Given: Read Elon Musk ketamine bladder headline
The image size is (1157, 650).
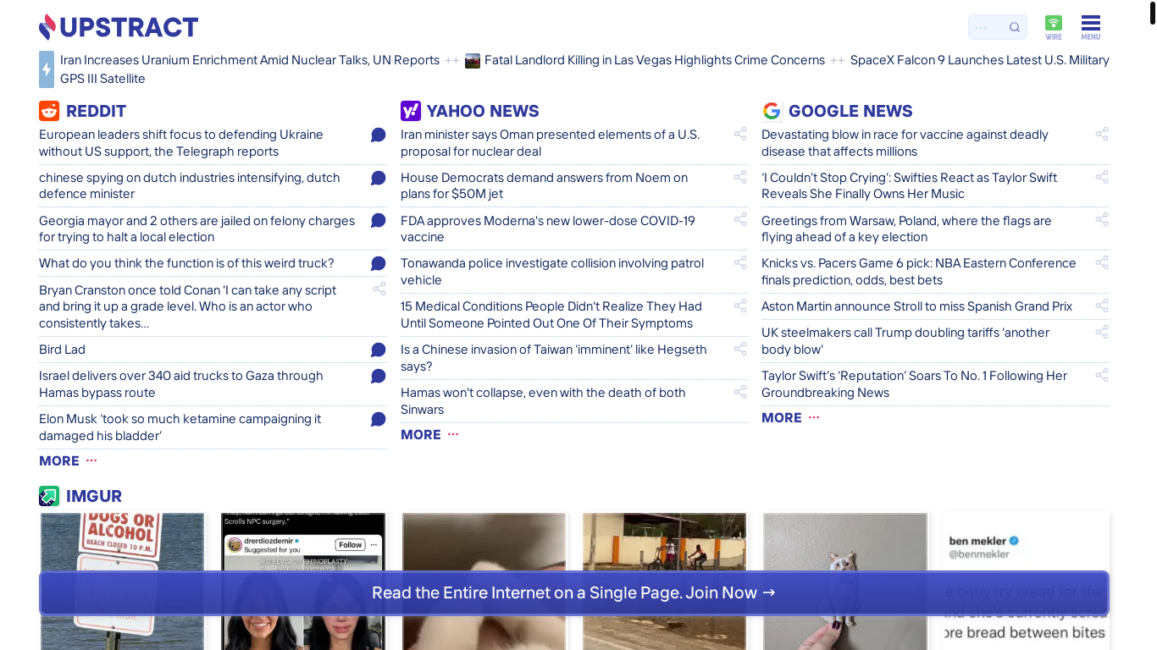Looking at the screenshot, I should coord(180,427).
